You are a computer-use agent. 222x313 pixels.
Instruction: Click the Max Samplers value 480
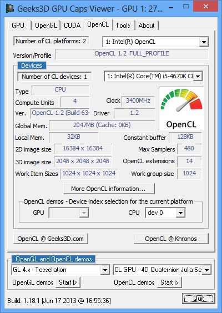189,149
